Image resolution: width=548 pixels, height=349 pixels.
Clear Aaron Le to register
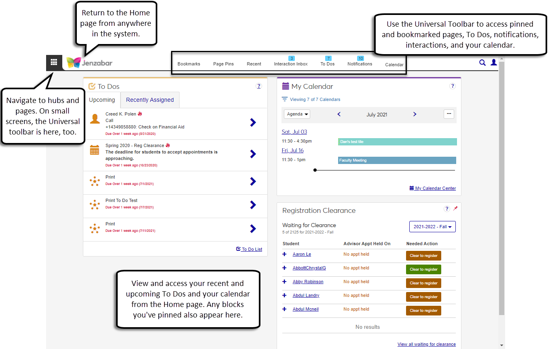[423, 256]
